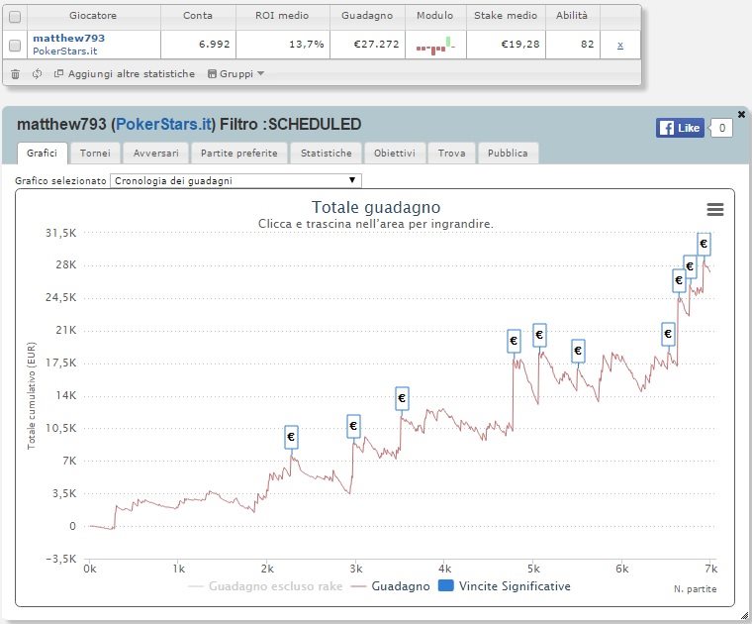Open the Grafico selezionato dropdown
Image resolution: width=752 pixels, height=624 pixels.
[235, 180]
